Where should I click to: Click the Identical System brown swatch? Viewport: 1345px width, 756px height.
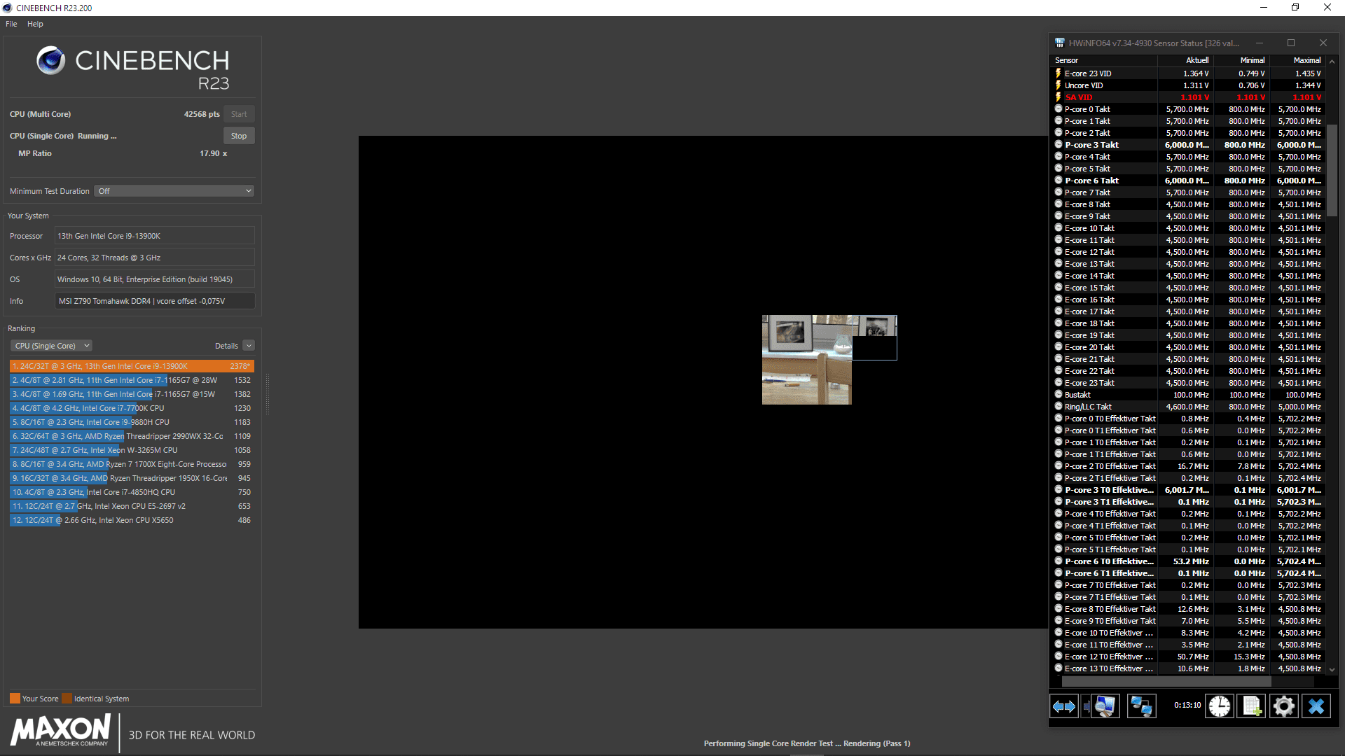point(67,698)
